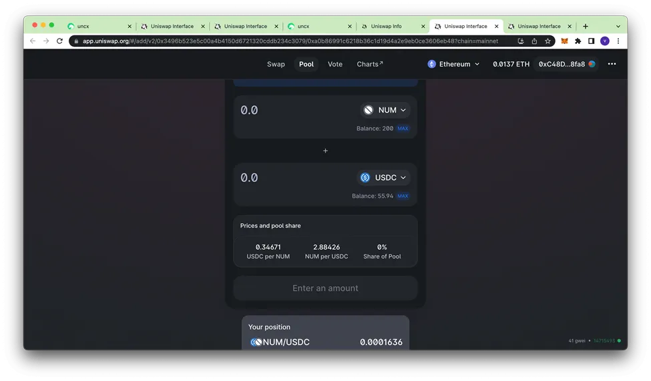Close the first uncx tab
Viewport: 651px width, 381px height.
(x=130, y=26)
